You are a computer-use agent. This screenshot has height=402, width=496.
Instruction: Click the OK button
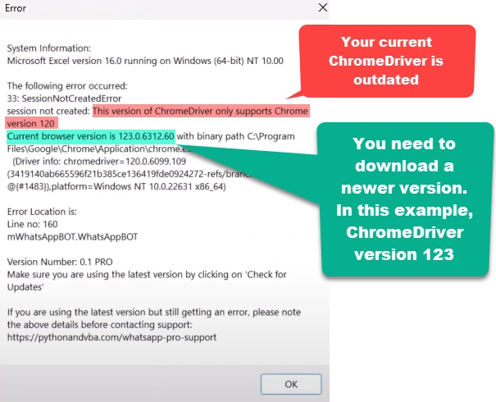coord(291,384)
